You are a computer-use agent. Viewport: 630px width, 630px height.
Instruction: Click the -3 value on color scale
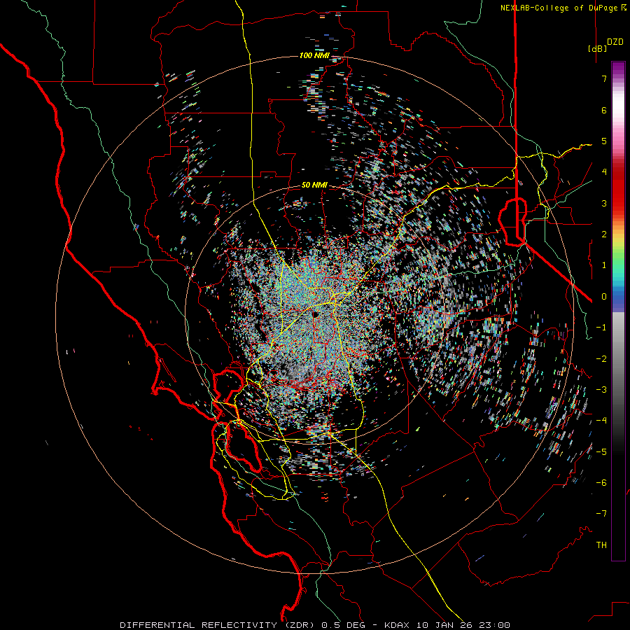[x=601, y=389]
